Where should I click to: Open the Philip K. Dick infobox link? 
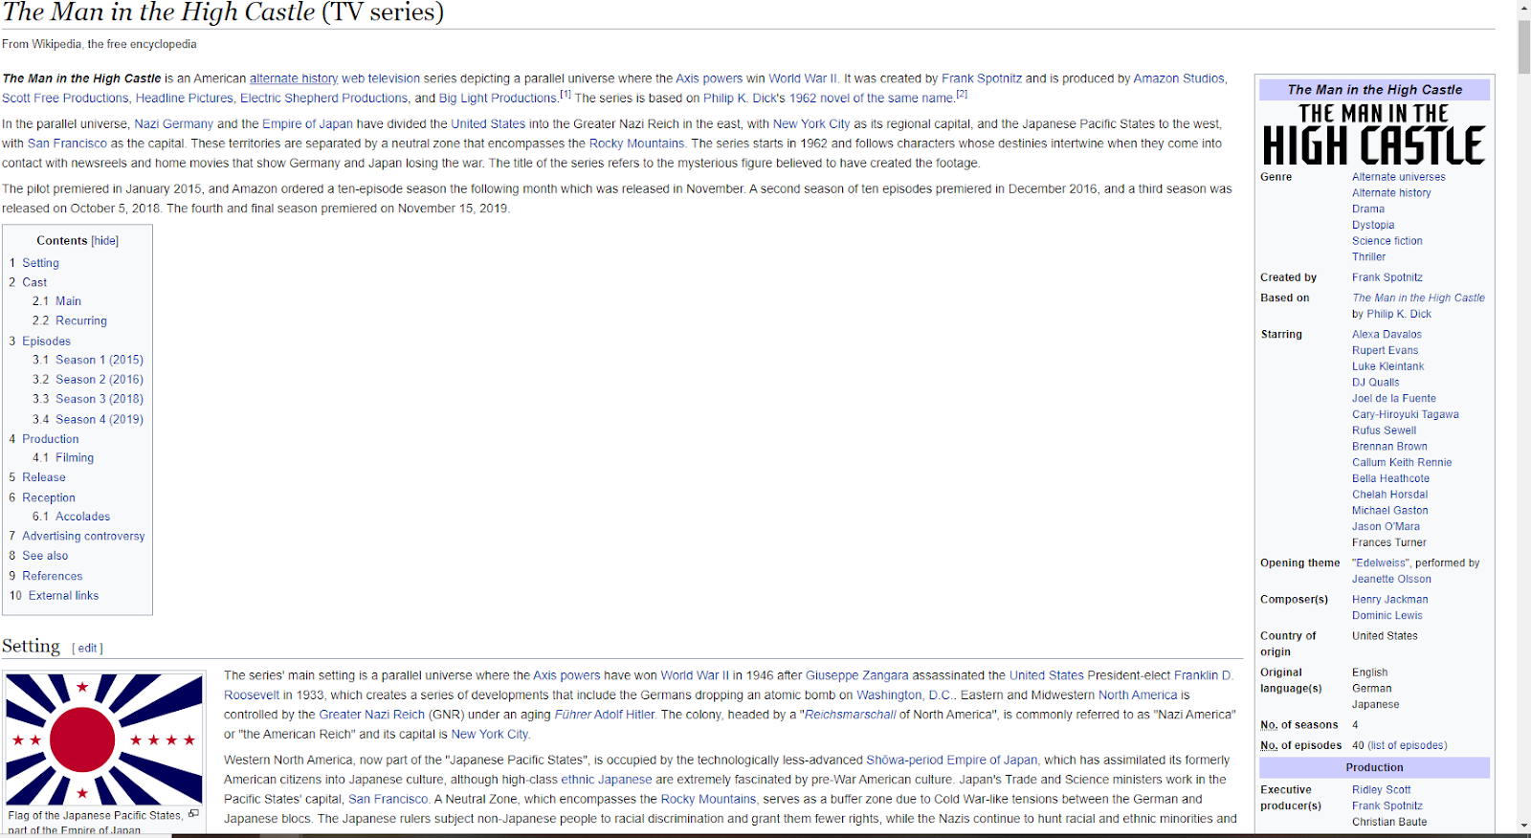tap(1399, 314)
